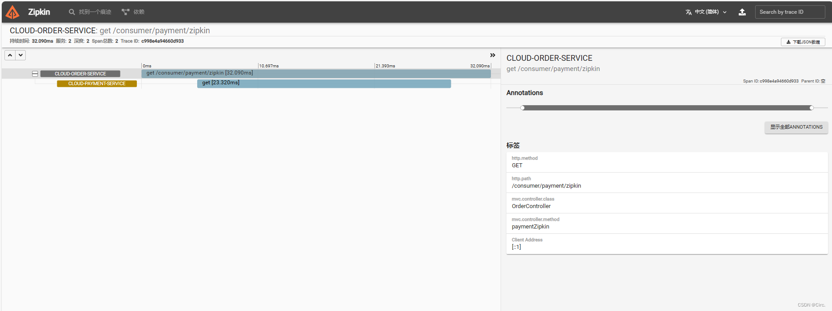
Task: Click the Trace ID value c998e4a94660d933
Action: tap(162, 41)
